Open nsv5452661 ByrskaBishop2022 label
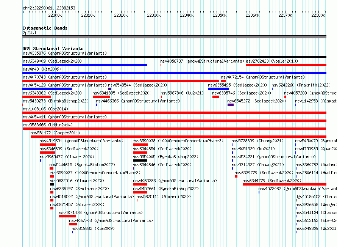The height and width of the screenshot is (247, 337). pos(166,189)
